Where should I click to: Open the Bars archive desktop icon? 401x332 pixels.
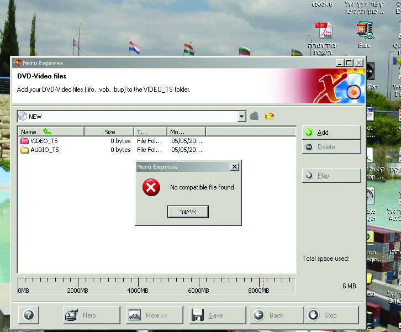click(365, 30)
